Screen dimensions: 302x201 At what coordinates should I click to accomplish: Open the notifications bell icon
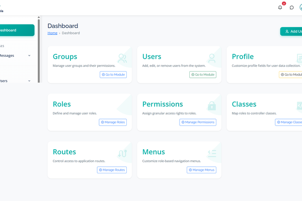pos(280,8)
